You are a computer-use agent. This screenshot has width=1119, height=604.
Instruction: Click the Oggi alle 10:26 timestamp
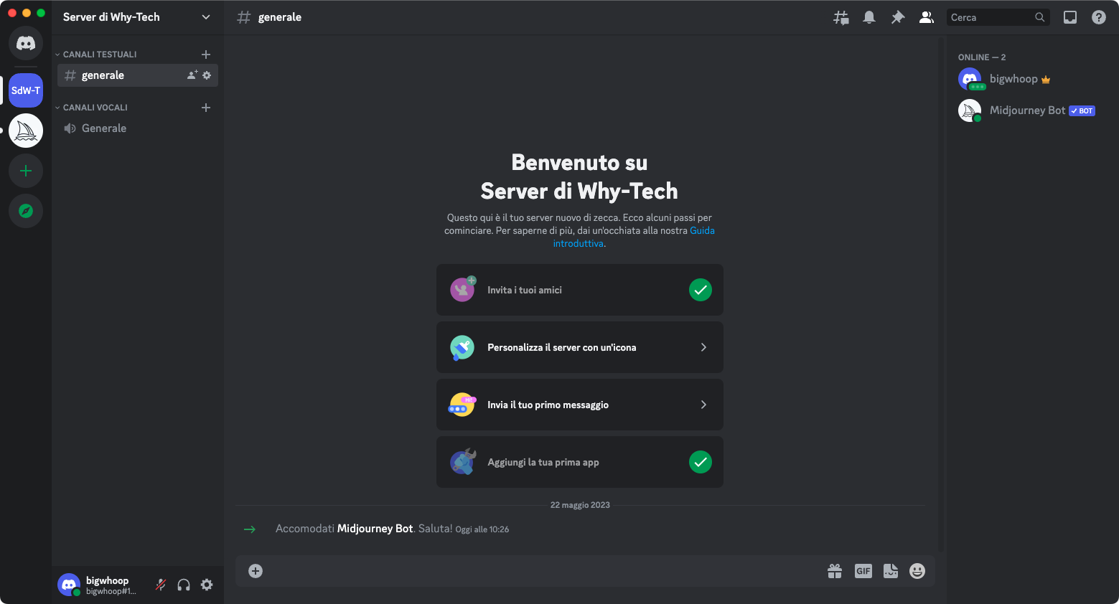[x=482, y=529]
